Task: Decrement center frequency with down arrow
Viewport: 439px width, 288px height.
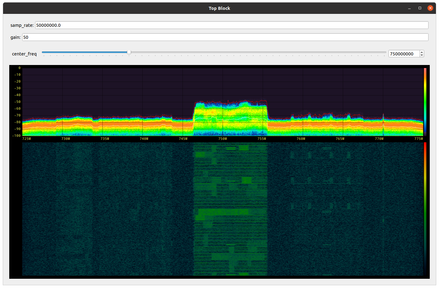Action: [x=422, y=55]
